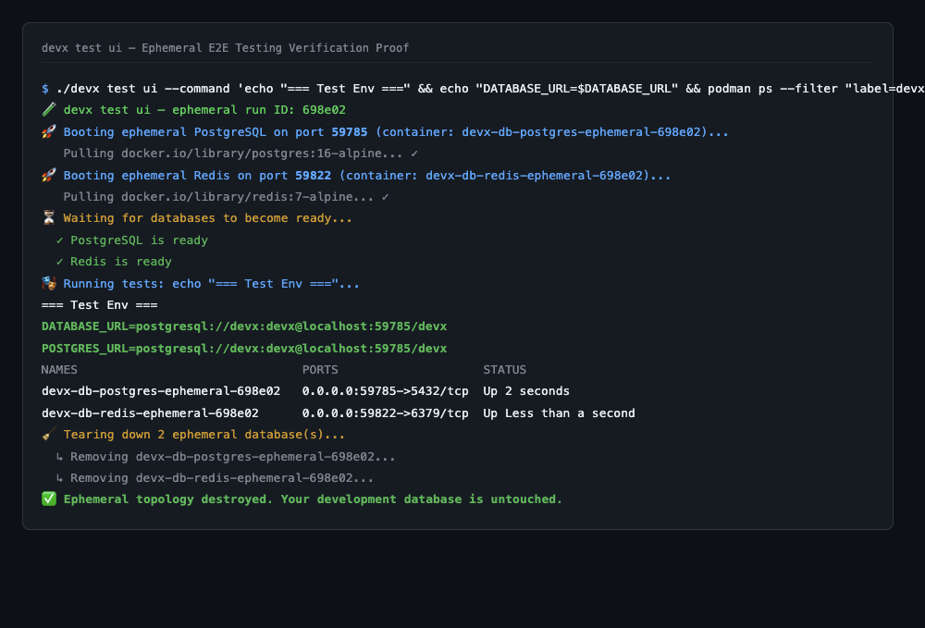
Task: Click 'Pulling docker.io/library/redis:7-alpine...' line
Action: 226,197
